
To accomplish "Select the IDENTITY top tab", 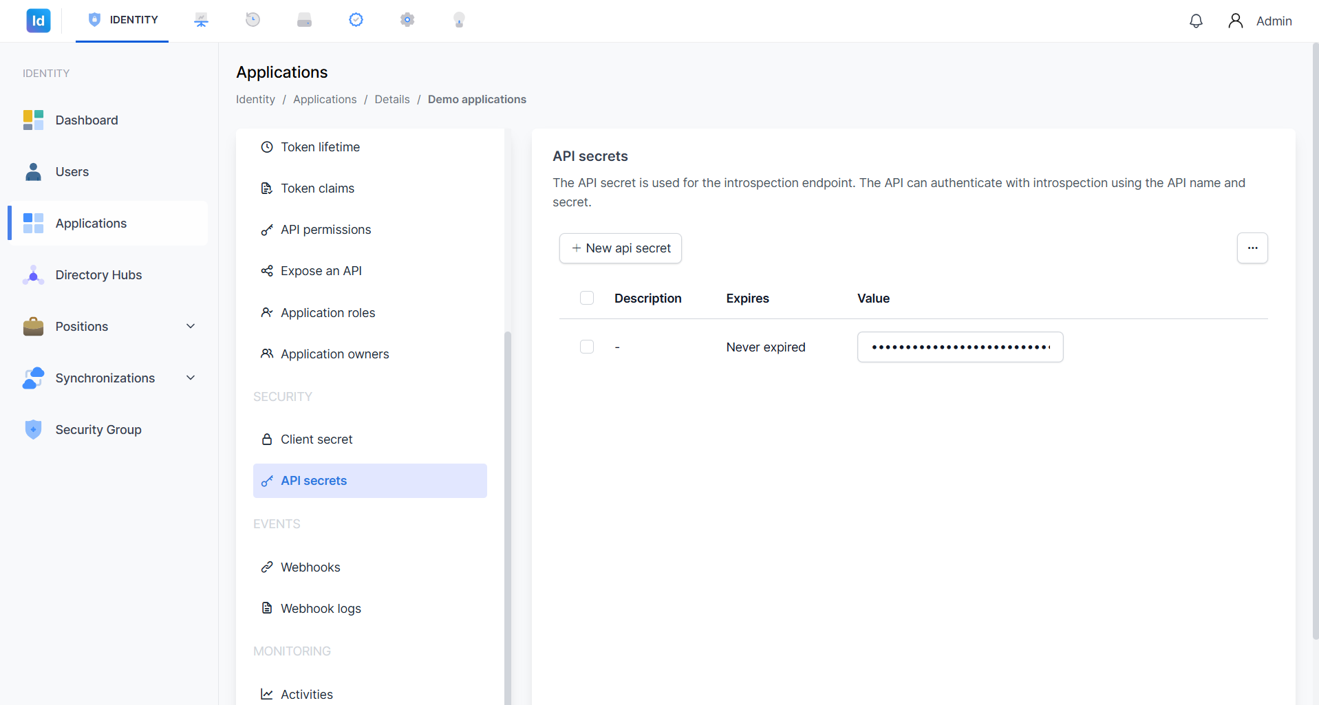I will click(122, 20).
